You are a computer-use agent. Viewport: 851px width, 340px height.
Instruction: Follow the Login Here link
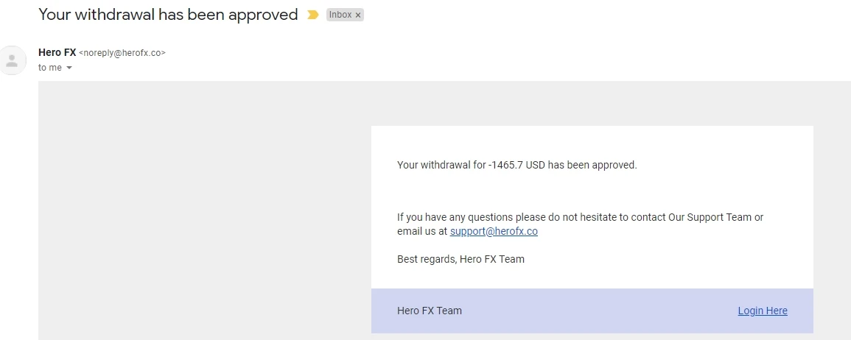click(763, 311)
